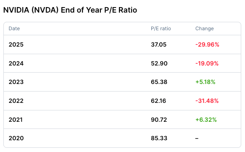Click the Change column header
The image size is (245, 152).
point(204,29)
